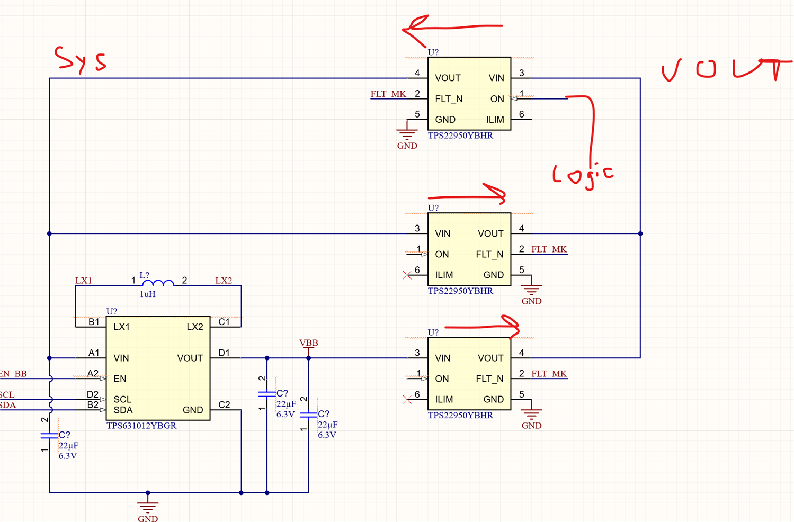Select FLT_MK net label on the middle load switch
The height and width of the screenshot is (522, 794).
549,249
